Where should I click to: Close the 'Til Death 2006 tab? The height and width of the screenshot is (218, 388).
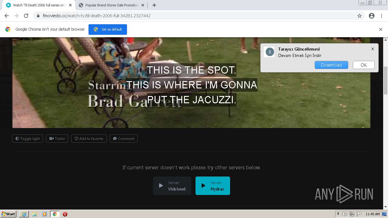(70, 5)
